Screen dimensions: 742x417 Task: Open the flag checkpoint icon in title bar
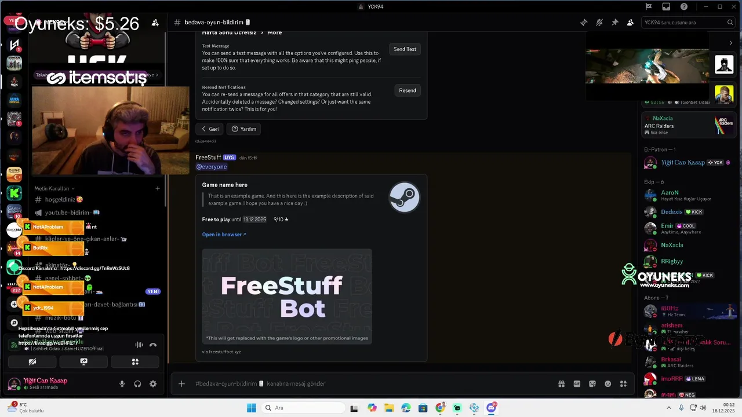coord(649,6)
